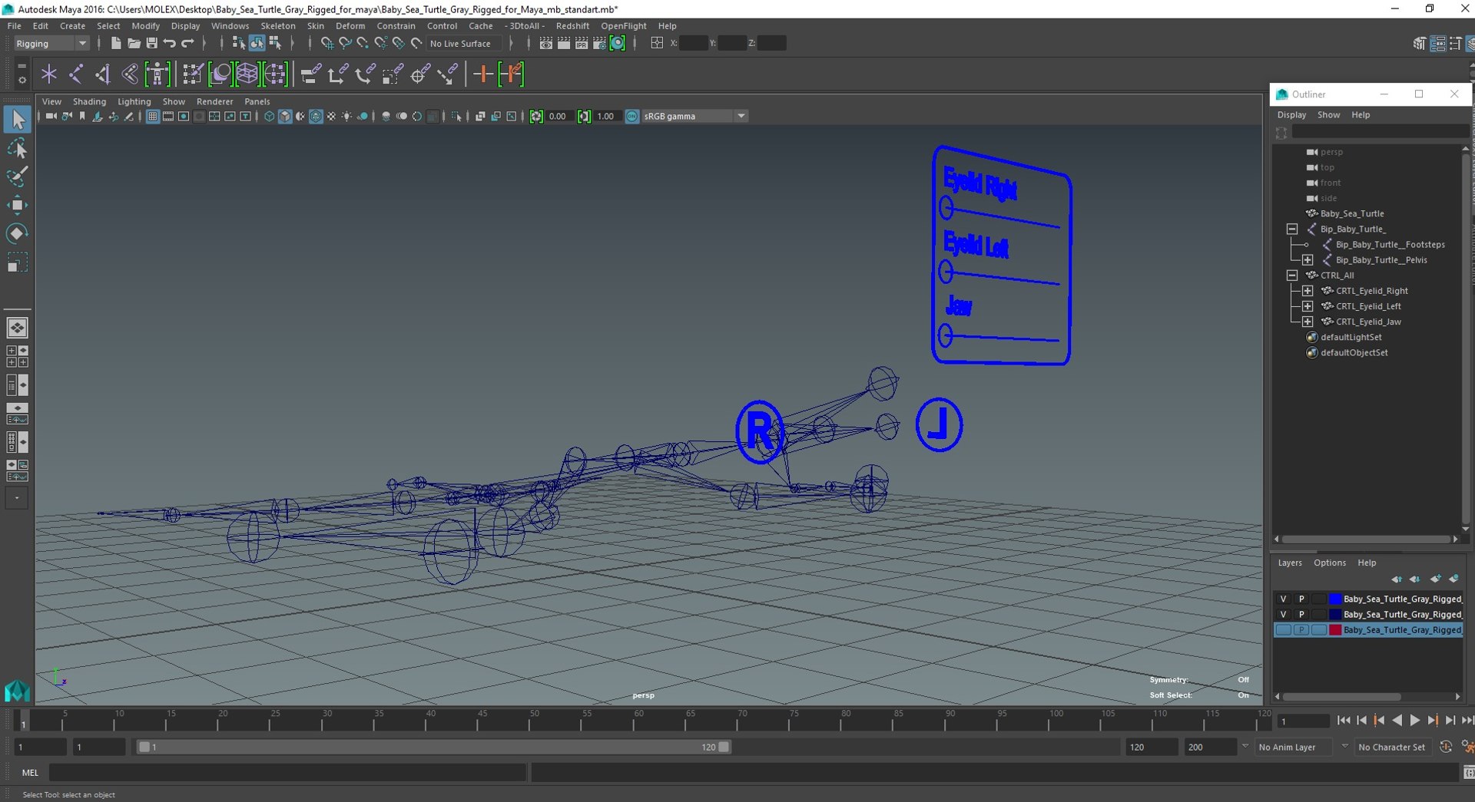This screenshot has height=802, width=1475.
Task: Click the No Live Surface field
Action: [x=464, y=44]
